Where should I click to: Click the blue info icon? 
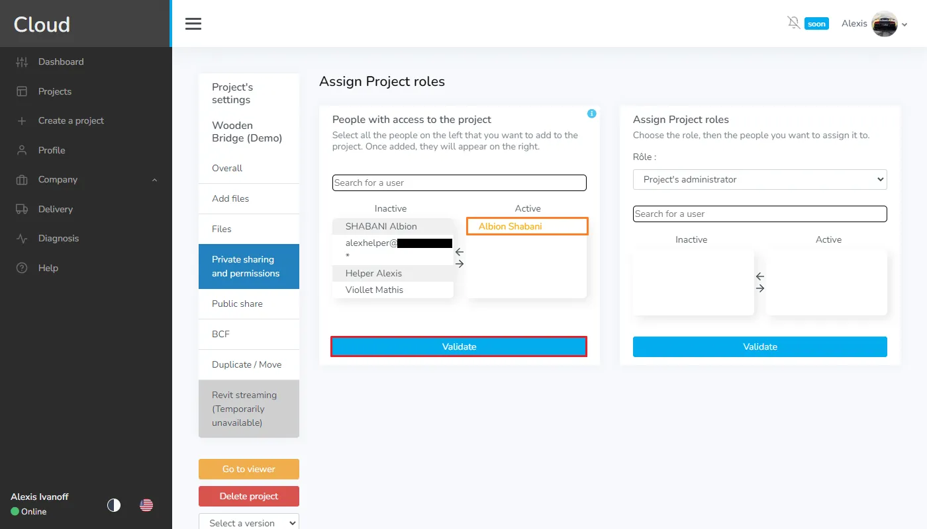pyautogui.click(x=591, y=114)
